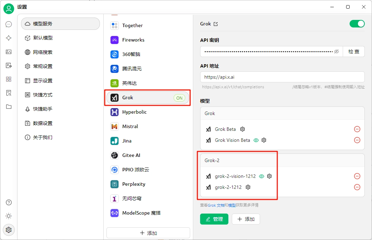
Task: Select the 360智脑 provider
Action: (x=148, y=54)
